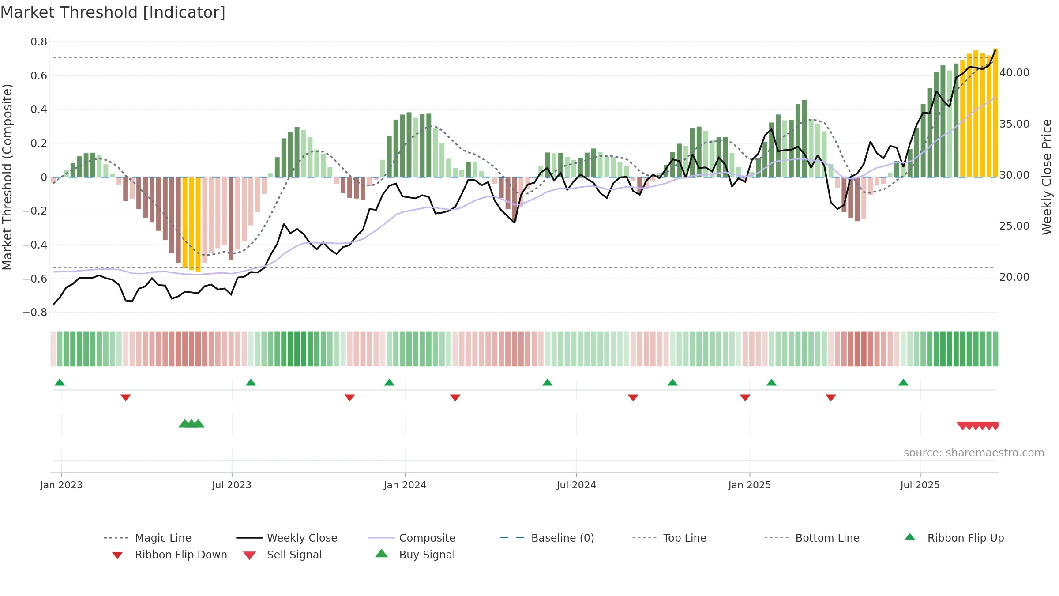This screenshot has width=1059, height=596.
Task: Click the red triangle icon beside Sell Signal
Action: (249, 555)
